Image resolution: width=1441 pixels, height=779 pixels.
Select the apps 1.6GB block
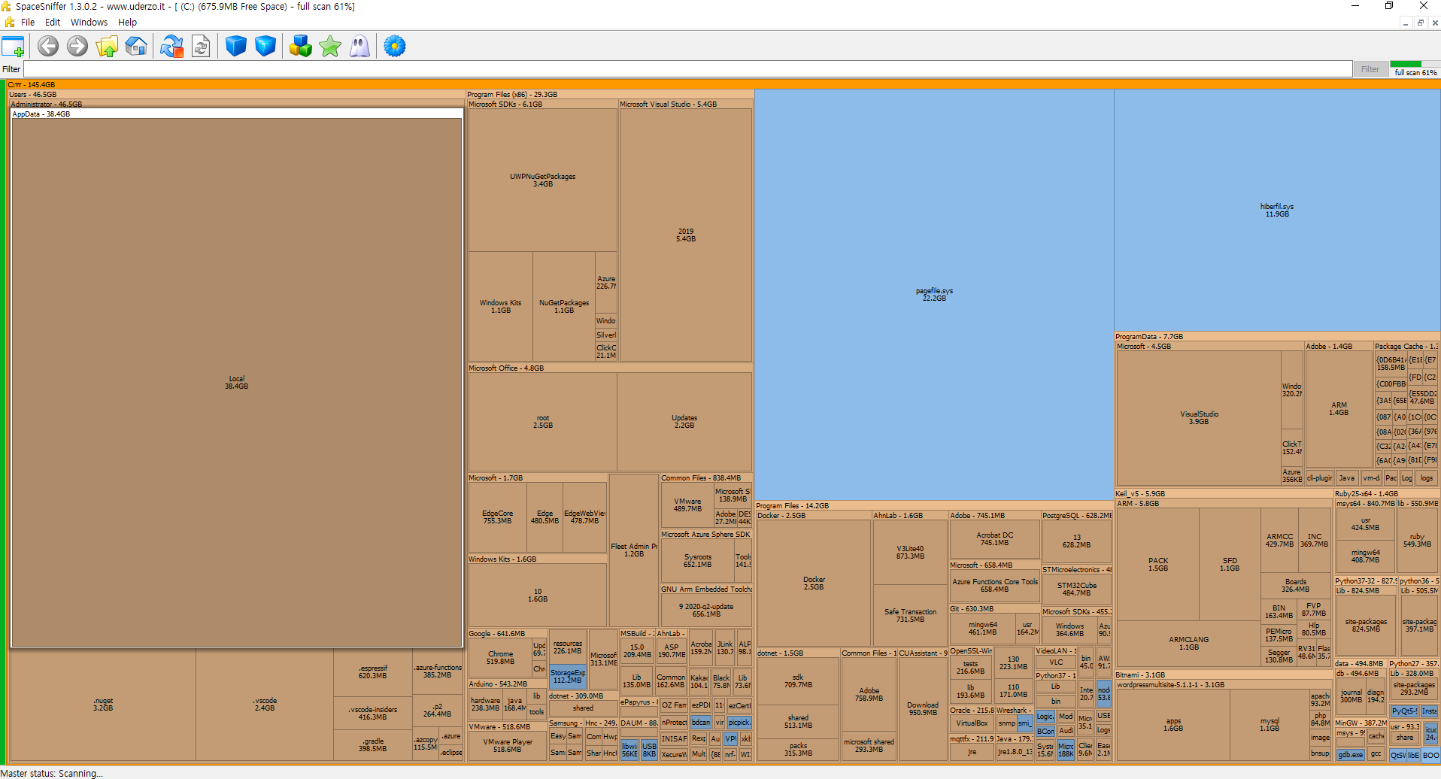coord(1173,726)
